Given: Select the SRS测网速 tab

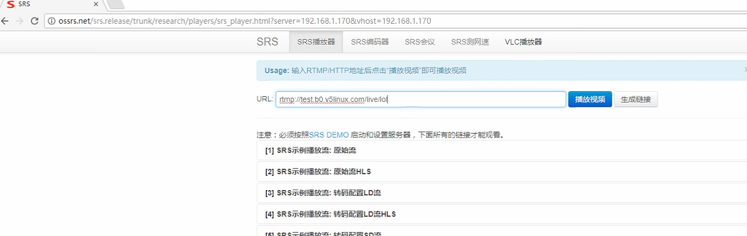Looking at the screenshot, I should [x=470, y=42].
